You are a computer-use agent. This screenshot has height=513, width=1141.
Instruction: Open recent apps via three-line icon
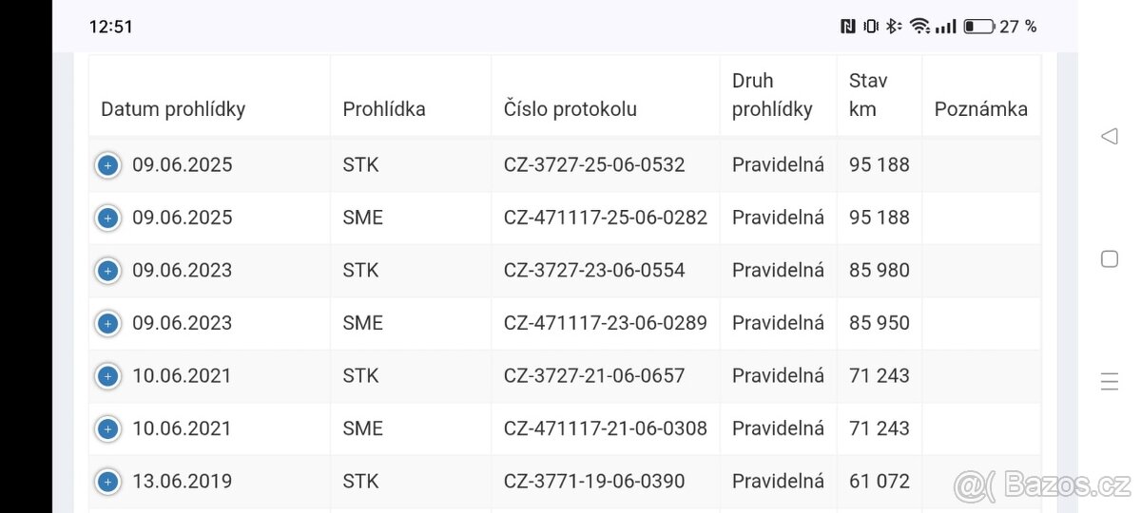tap(1109, 382)
